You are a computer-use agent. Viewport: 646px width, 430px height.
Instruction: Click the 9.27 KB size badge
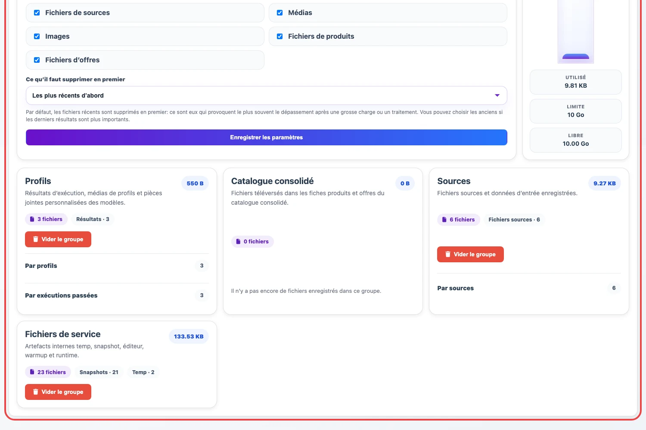tap(605, 184)
